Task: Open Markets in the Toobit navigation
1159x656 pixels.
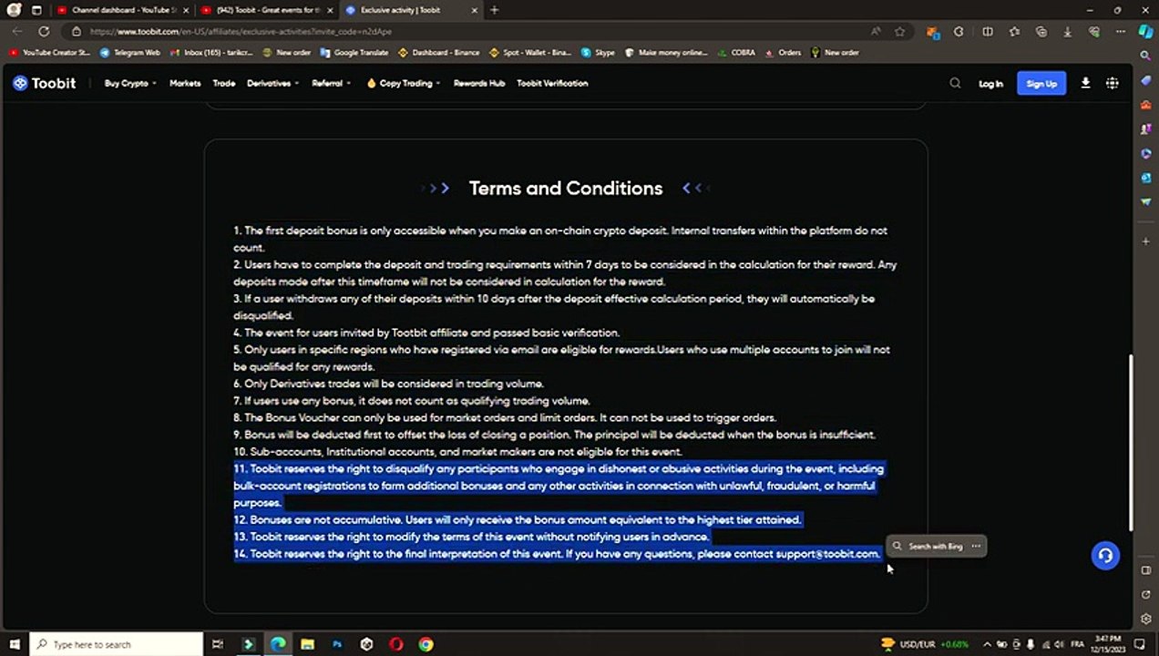Action: coord(185,83)
